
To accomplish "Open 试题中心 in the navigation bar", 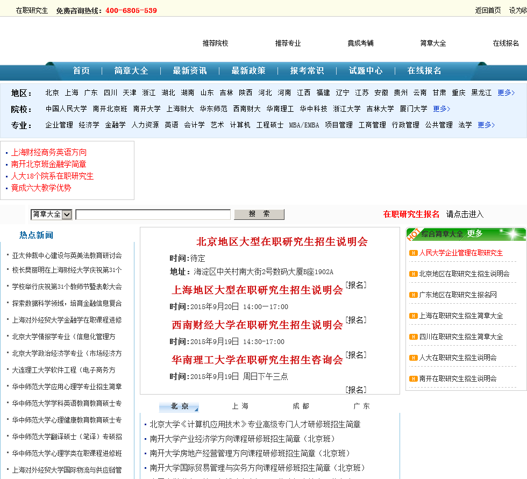I will (366, 70).
